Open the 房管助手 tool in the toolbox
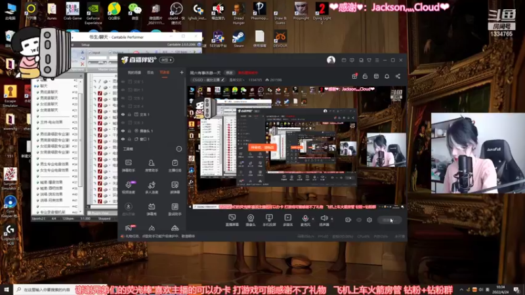 pos(152,166)
